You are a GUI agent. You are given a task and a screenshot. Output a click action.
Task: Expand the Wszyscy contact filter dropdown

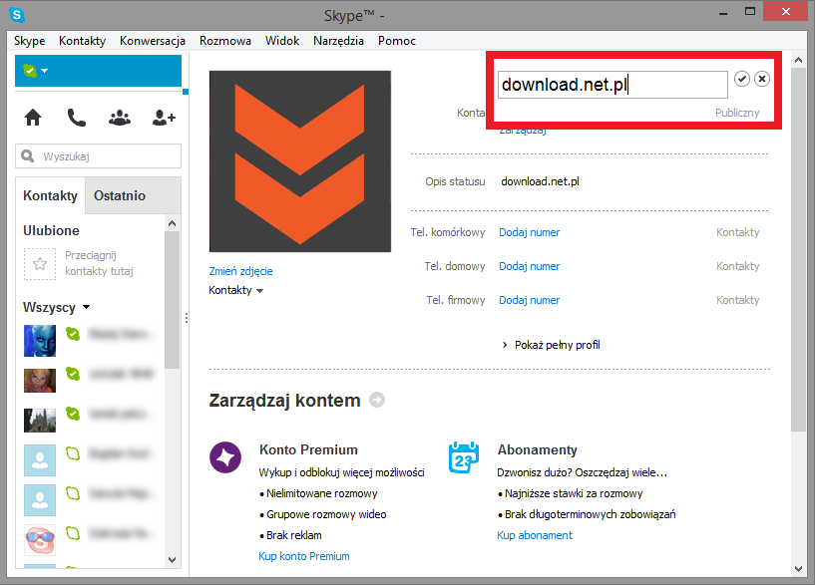pos(86,307)
